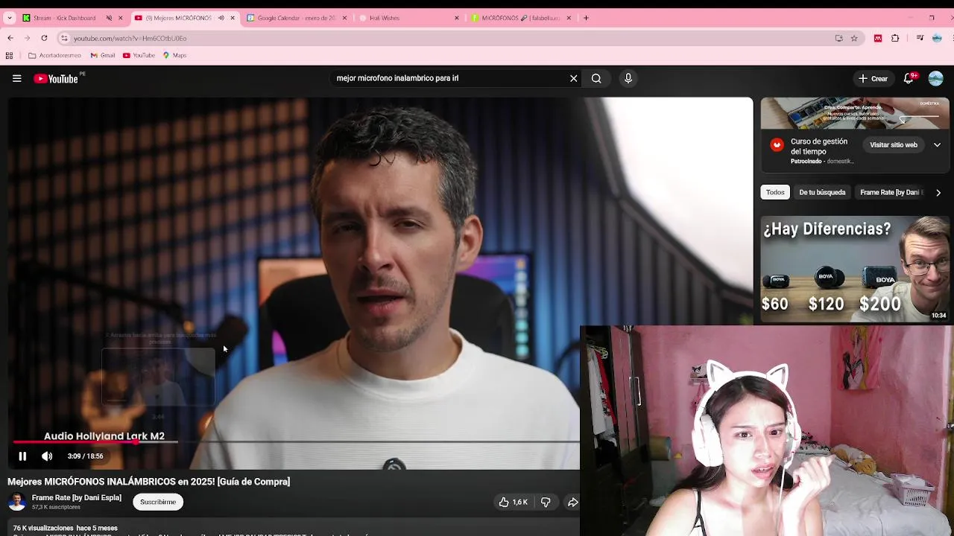
Task: Click the install app icon in address bar
Action: [839, 38]
